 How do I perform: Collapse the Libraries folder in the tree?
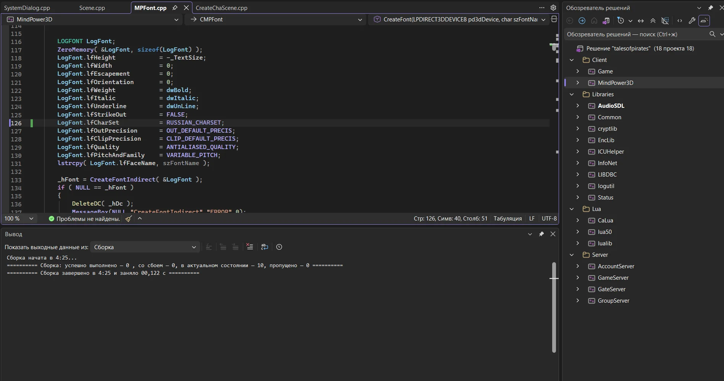(x=572, y=94)
